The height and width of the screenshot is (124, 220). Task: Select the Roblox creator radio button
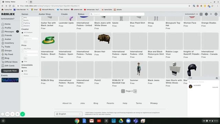point(22,36)
